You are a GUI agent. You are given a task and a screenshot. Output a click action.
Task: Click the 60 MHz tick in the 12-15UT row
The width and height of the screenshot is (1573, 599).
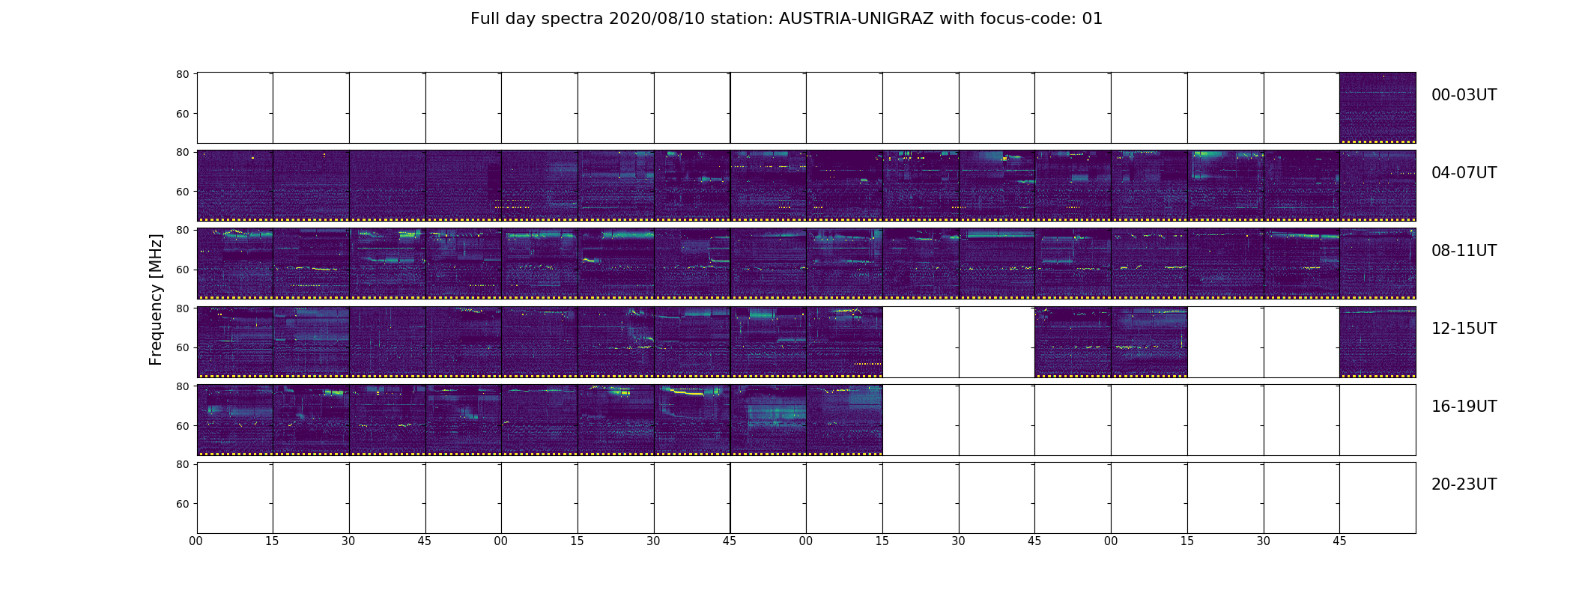point(182,347)
